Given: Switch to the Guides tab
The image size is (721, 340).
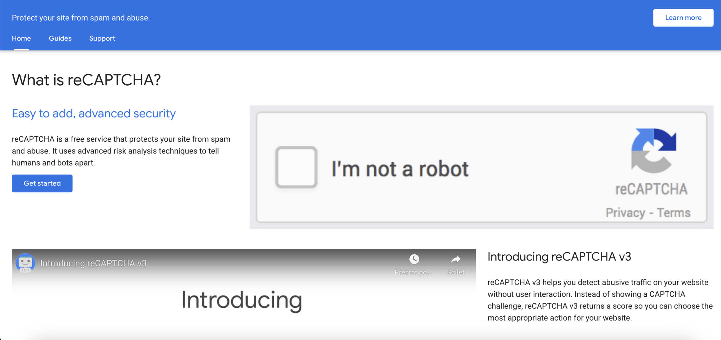Looking at the screenshot, I should [x=60, y=38].
